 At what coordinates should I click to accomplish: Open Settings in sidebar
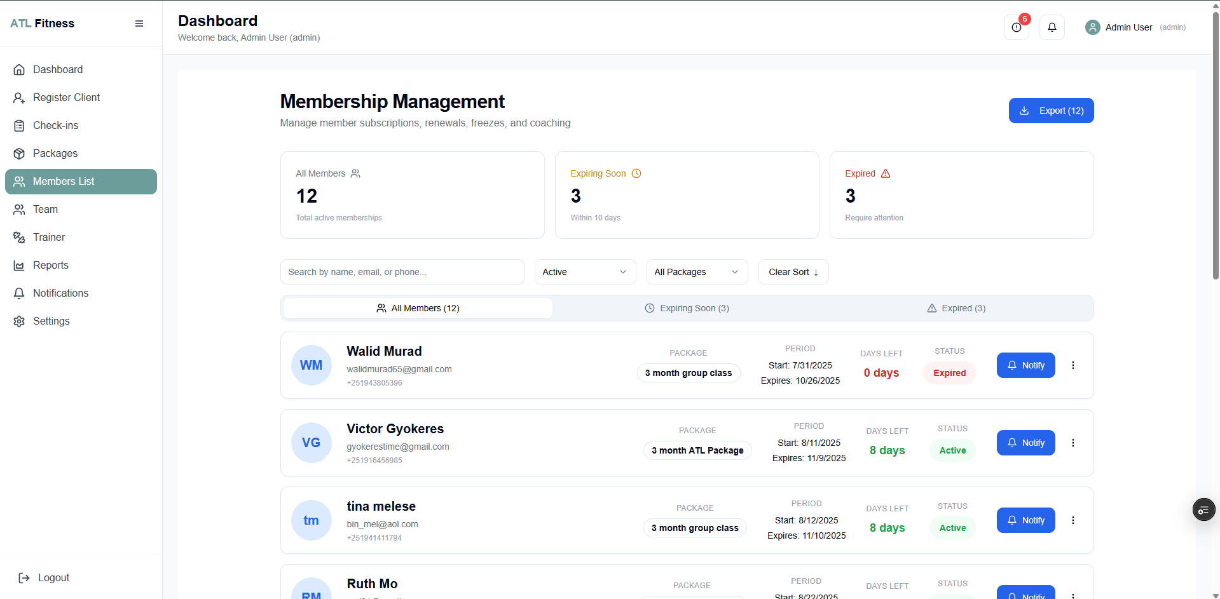point(81,321)
